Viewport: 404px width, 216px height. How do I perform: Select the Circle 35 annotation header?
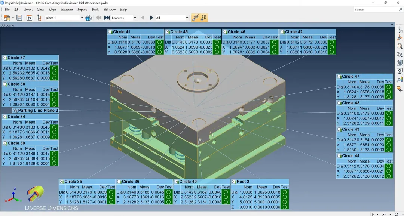pos(87,182)
